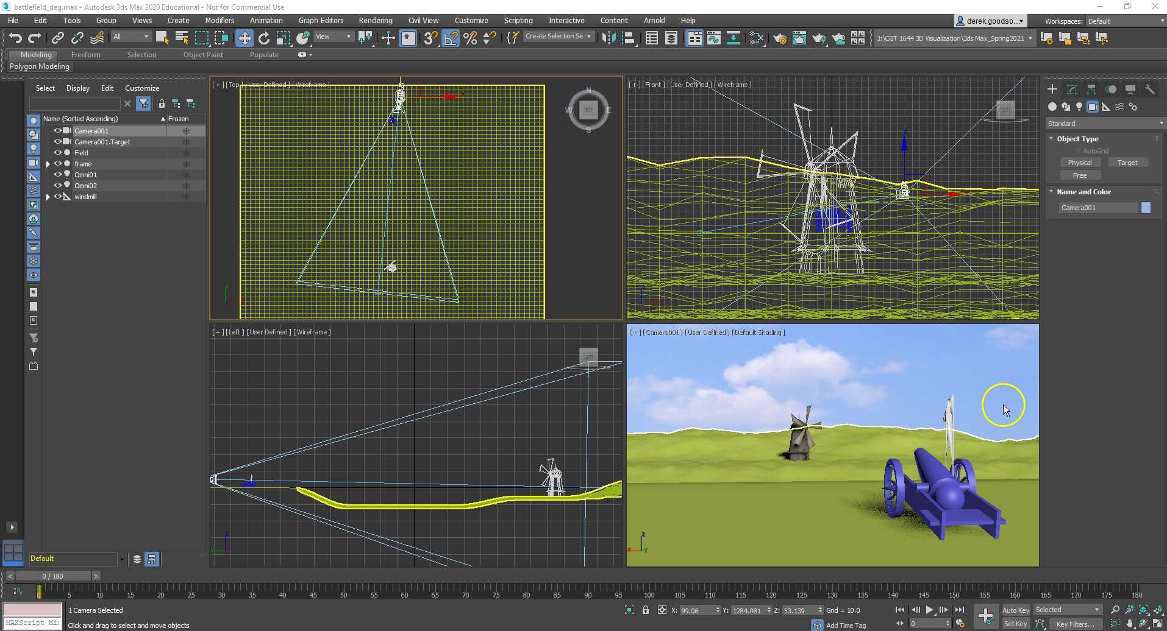
Task: Open the Rendering menu
Action: click(x=375, y=20)
